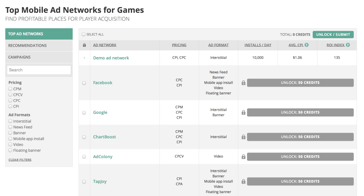Click the CLEAR FILTERS link

point(20,160)
